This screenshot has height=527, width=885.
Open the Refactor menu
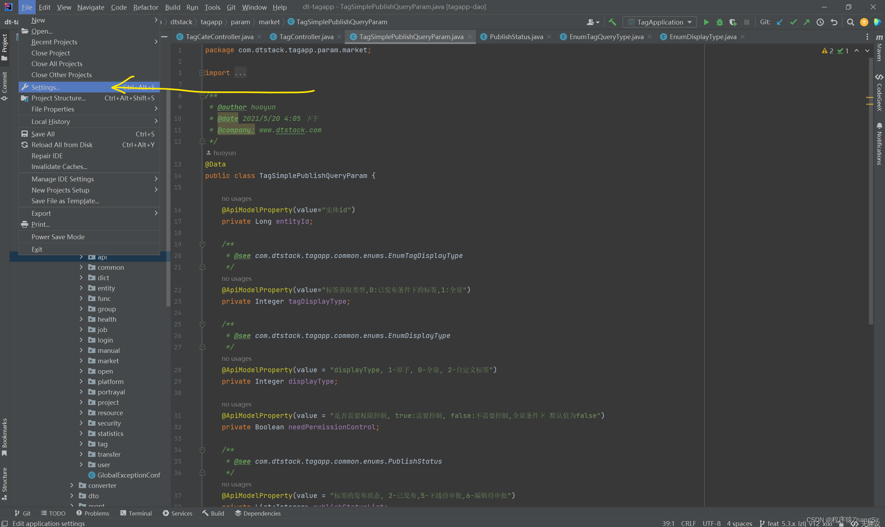(x=146, y=7)
